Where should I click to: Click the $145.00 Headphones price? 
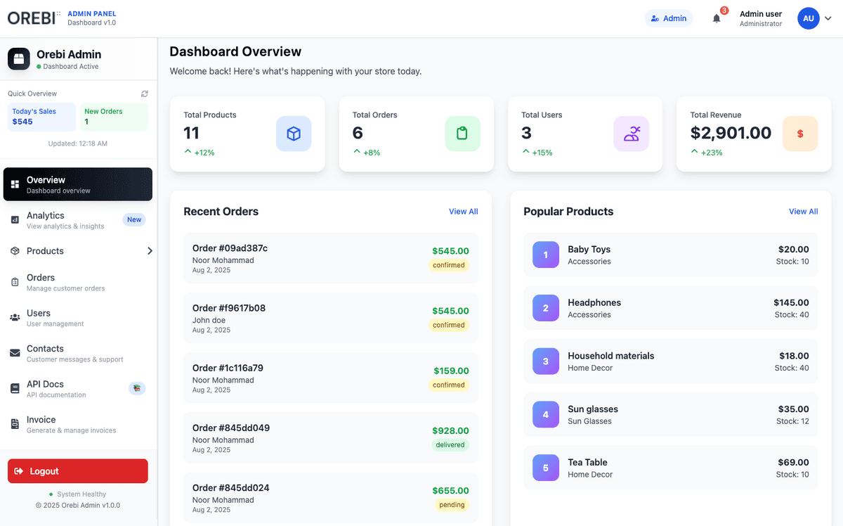coord(791,302)
